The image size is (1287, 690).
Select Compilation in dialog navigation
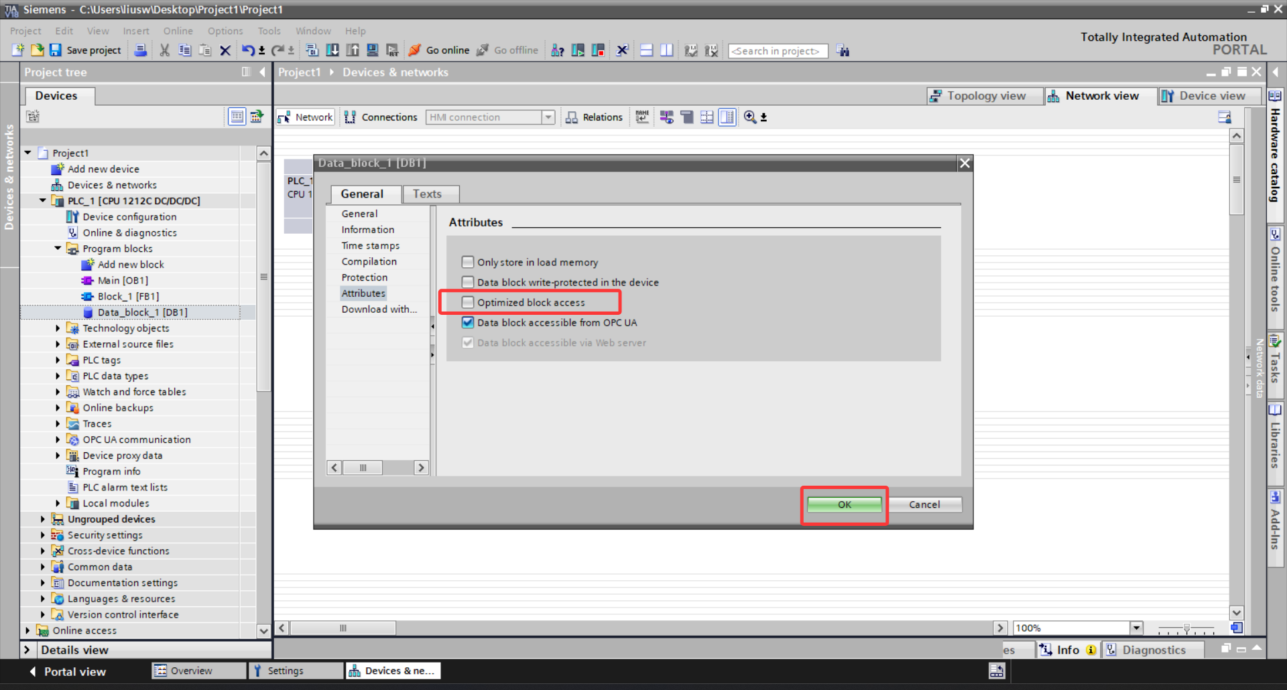click(x=369, y=261)
